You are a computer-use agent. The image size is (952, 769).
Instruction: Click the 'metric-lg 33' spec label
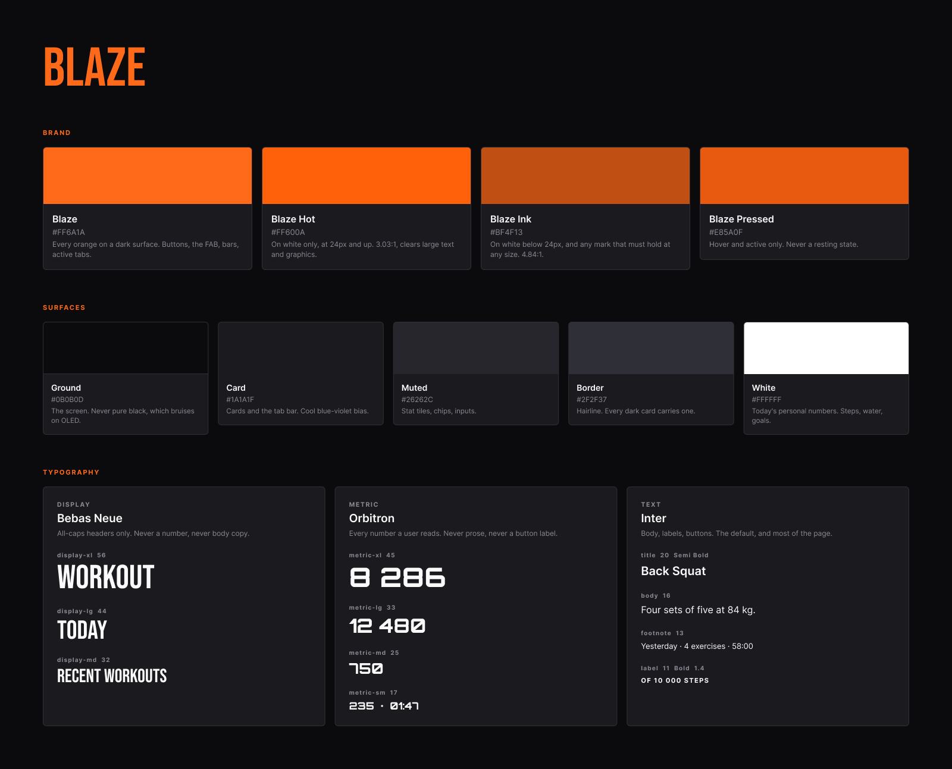point(372,608)
